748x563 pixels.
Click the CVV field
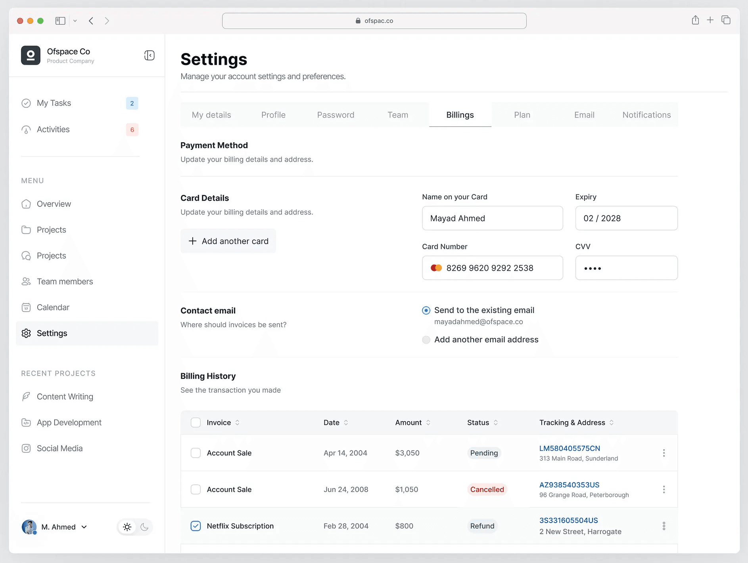(627, 268)
